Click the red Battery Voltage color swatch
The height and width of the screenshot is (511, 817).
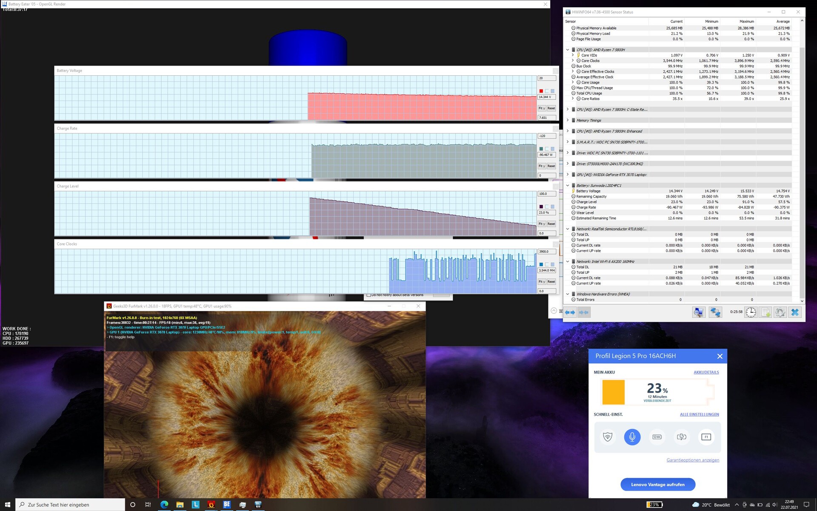pos(541,91)
